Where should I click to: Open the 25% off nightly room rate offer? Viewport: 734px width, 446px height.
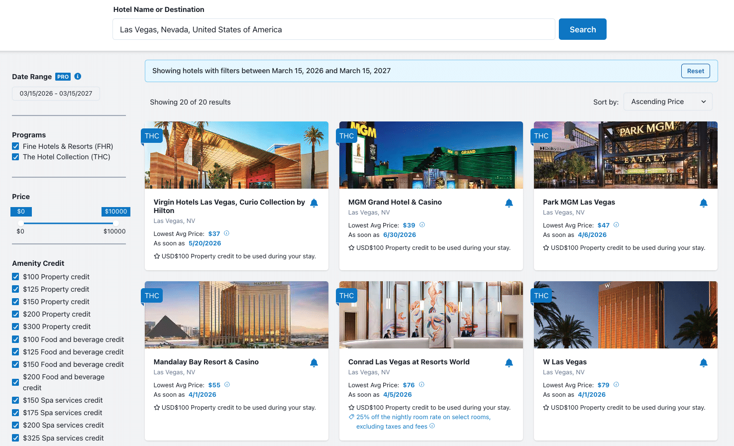coord(423,417)
